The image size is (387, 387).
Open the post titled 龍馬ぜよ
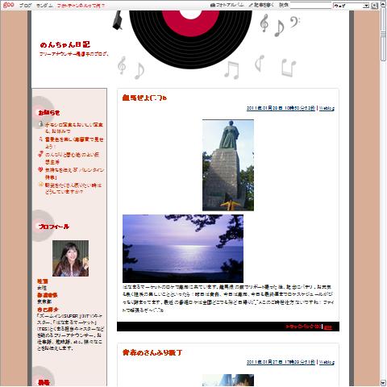point(144,98)
